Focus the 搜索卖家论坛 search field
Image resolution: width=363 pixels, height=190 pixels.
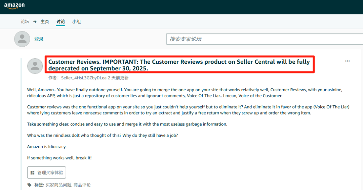(x=265, y=39)
